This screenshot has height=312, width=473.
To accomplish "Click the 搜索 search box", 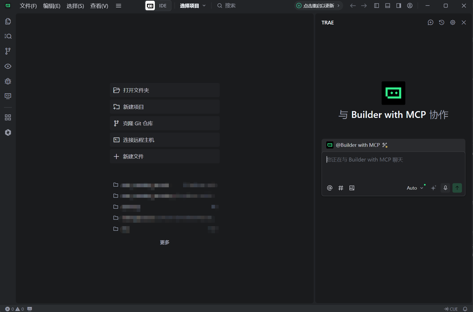I will 226,6.
